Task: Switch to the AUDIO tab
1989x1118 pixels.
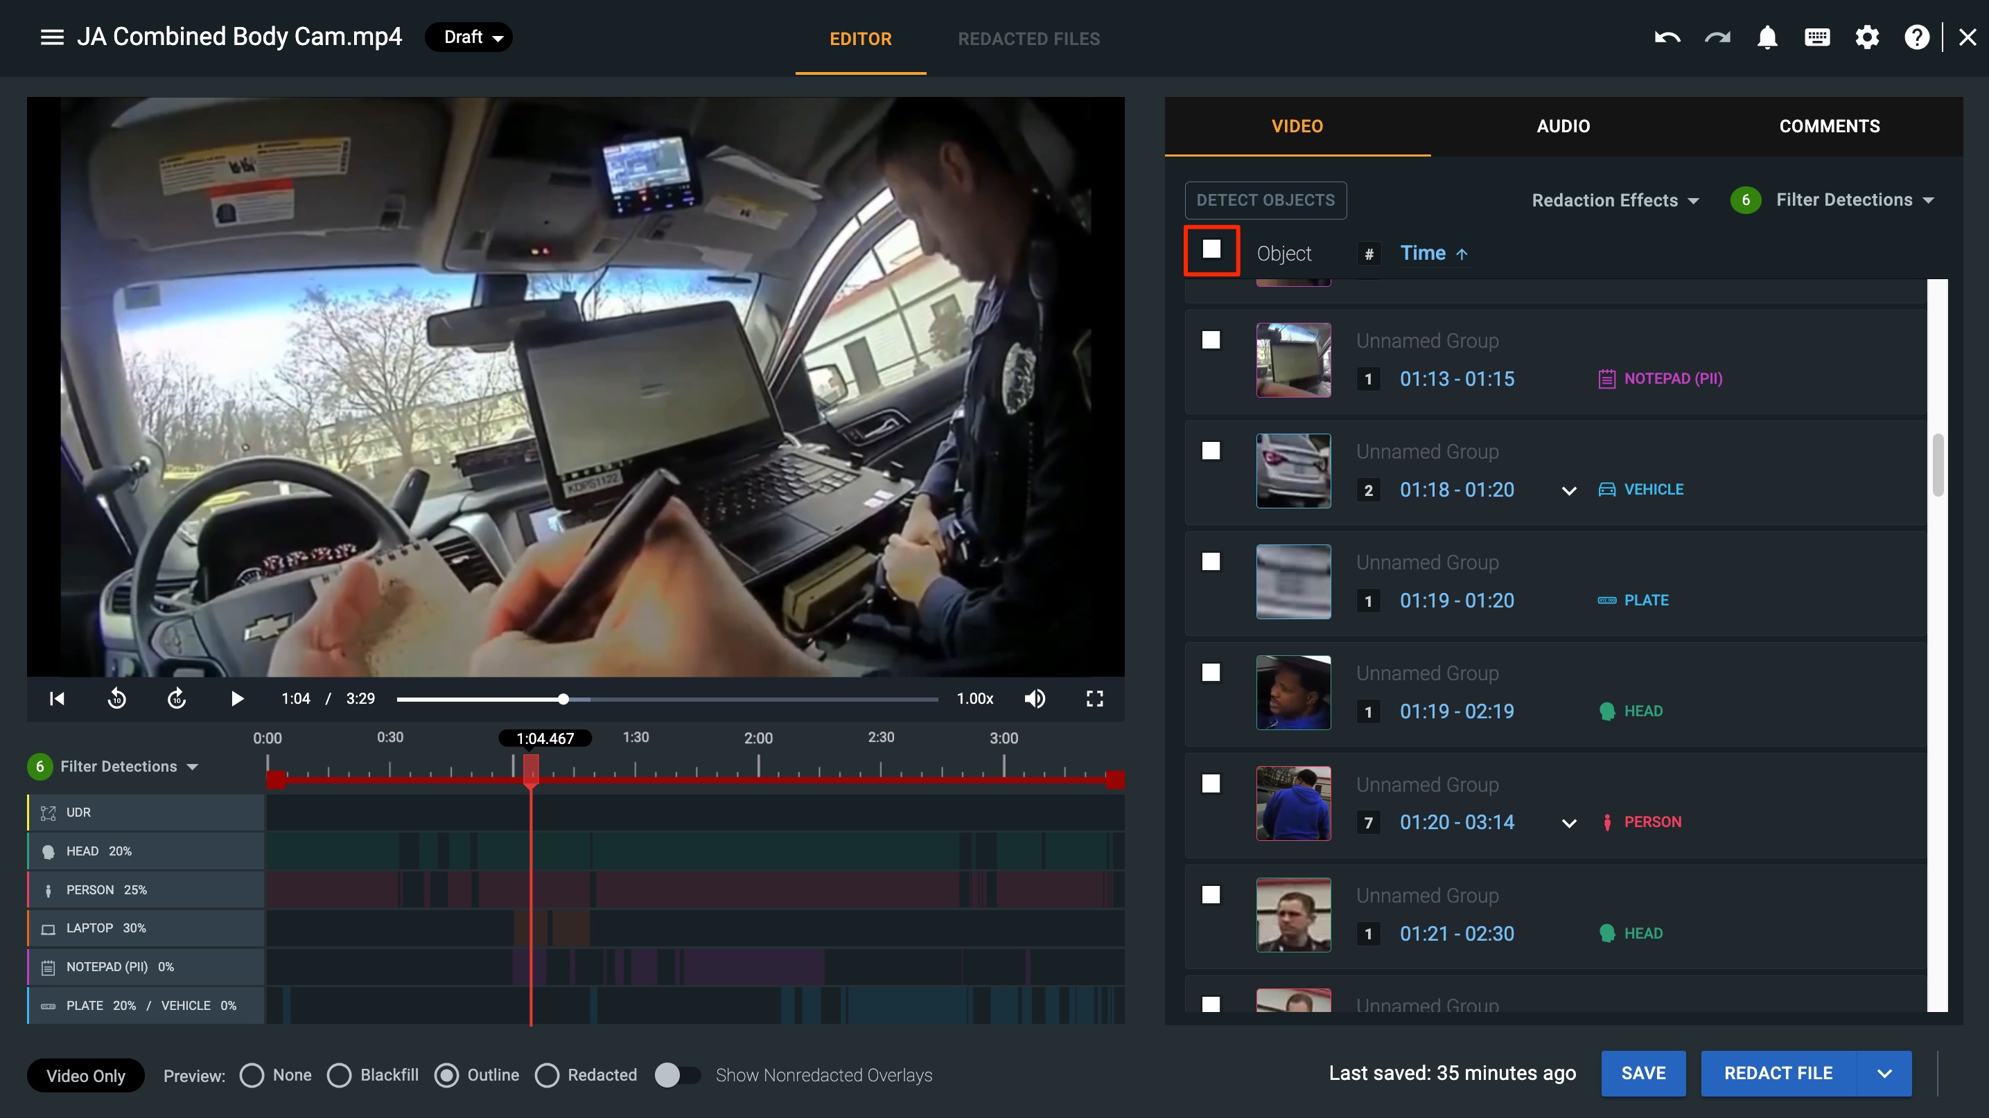Action: tap(1563, 126)
